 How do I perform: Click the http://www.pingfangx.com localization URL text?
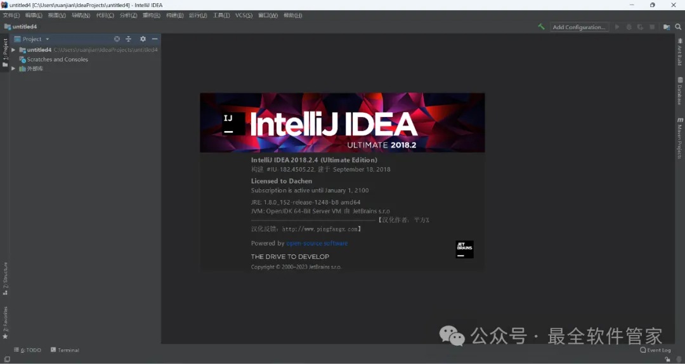tap(320, 229)
